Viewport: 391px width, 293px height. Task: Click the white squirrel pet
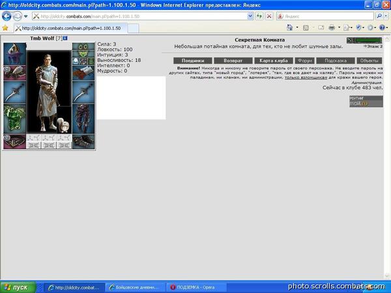tap(65, 125)
